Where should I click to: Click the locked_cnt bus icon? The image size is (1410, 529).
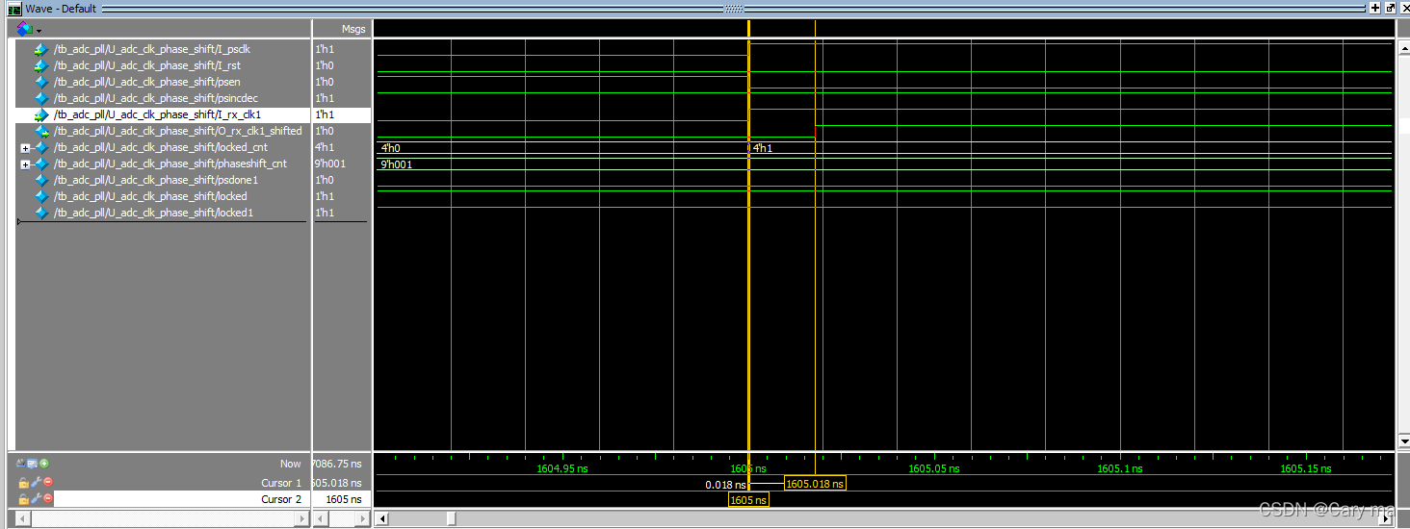click(40, 147)
